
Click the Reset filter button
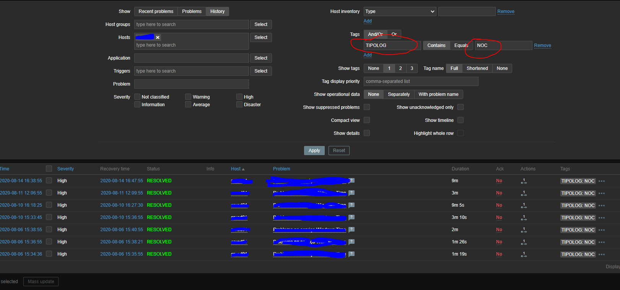(x=338, y=151)
